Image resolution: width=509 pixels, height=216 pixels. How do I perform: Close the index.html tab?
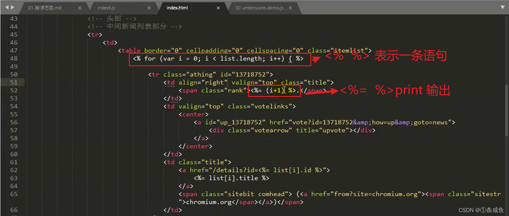pos(218,8)
